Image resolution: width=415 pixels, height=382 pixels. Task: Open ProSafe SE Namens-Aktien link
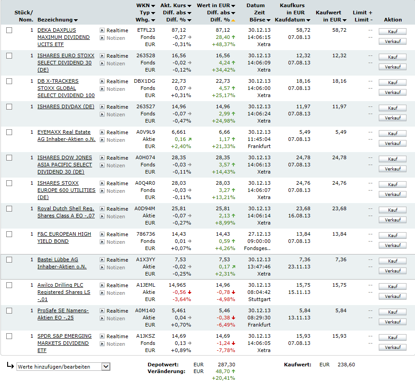coord(63,314)
